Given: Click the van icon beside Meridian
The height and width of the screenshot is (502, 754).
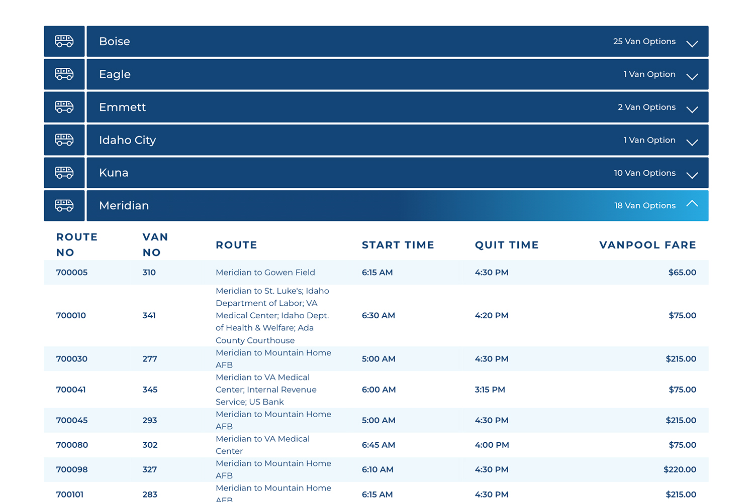Looking at the screenshot, I should tap(64, 205).
